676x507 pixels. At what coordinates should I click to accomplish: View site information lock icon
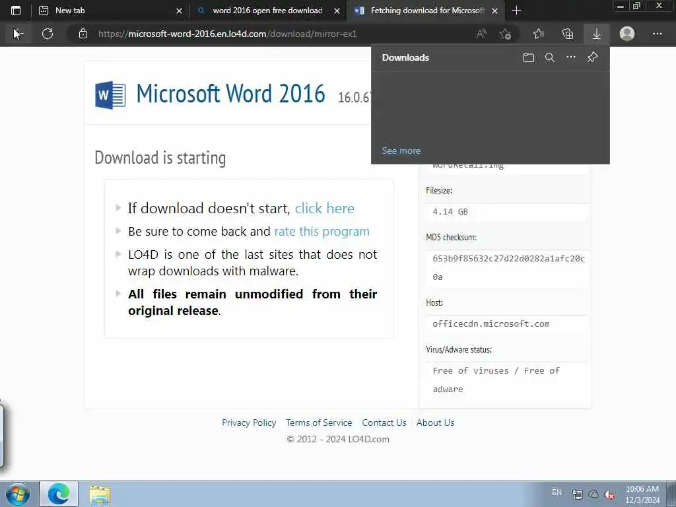[x=83, y=34]
